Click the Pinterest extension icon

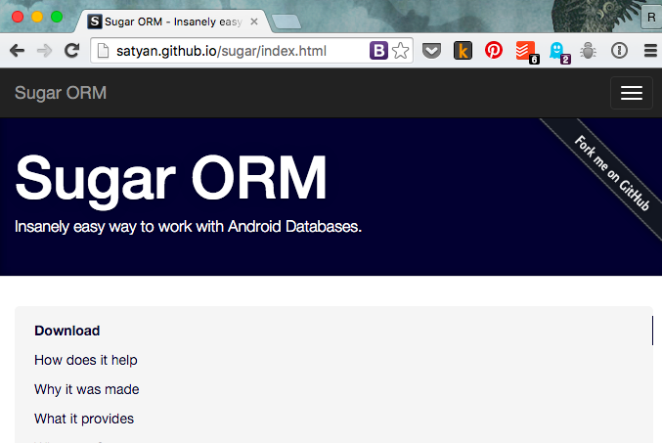tap(494, 50)
